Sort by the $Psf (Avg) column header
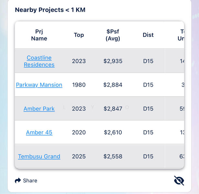 click(113, 35)
